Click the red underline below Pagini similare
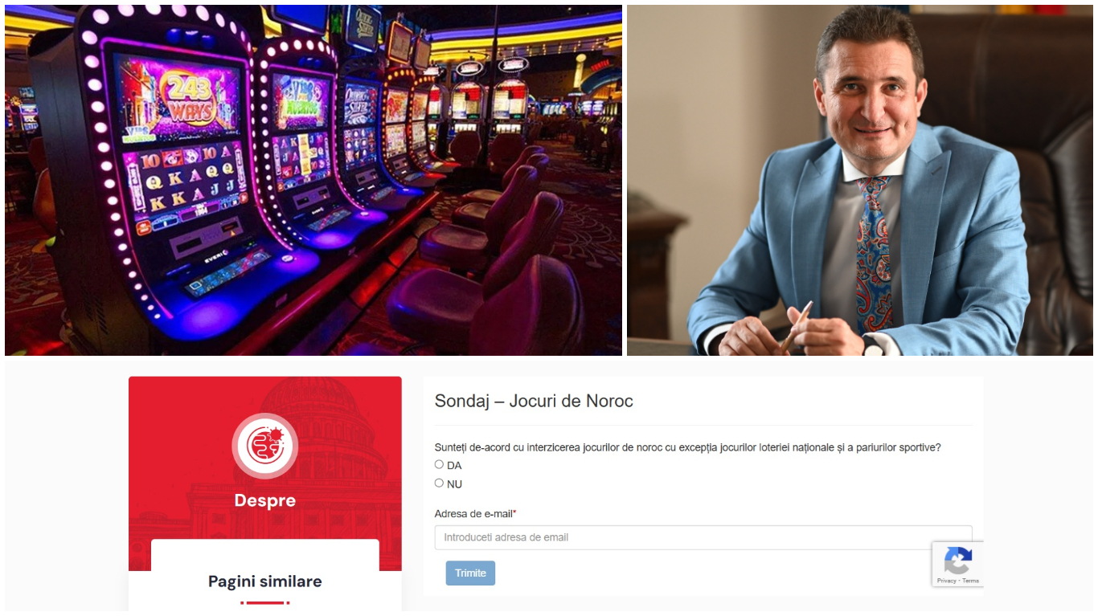Image resolution: width=1098 pixels, height=616 pixels. [x=265, y=602]
